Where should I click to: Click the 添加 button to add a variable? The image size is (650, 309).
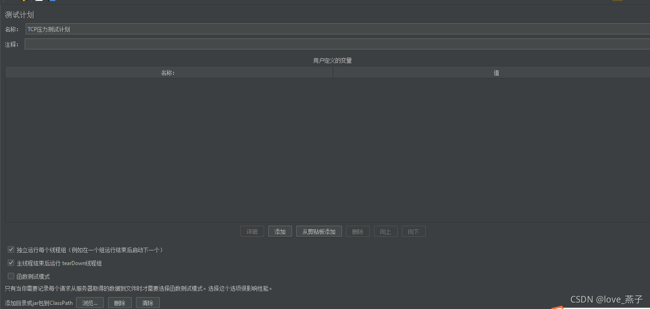[280, 232]
